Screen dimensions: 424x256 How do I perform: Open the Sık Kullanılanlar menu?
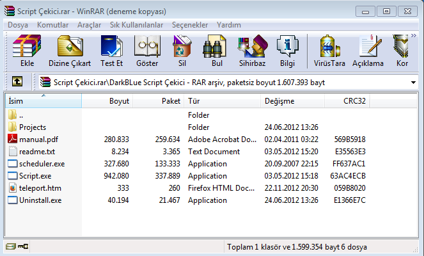coord(137,25)
